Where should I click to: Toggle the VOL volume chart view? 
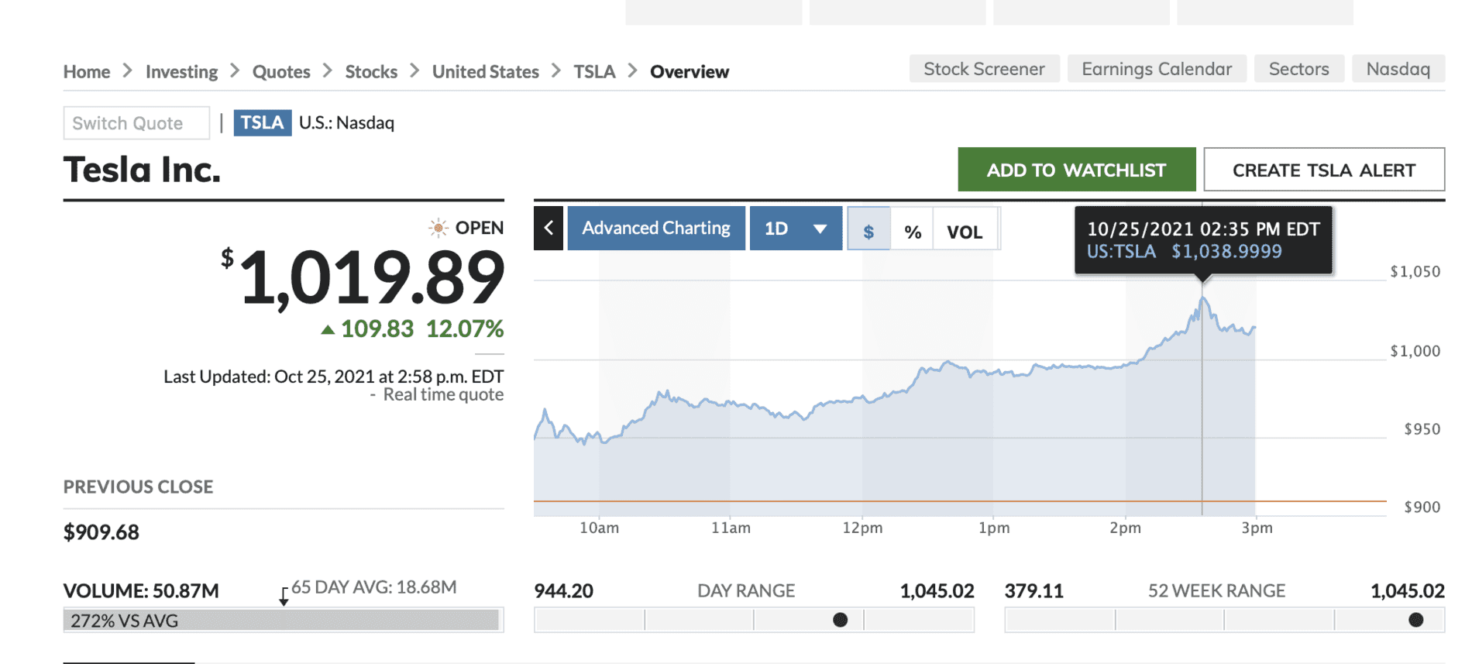[x=965, y=231]
